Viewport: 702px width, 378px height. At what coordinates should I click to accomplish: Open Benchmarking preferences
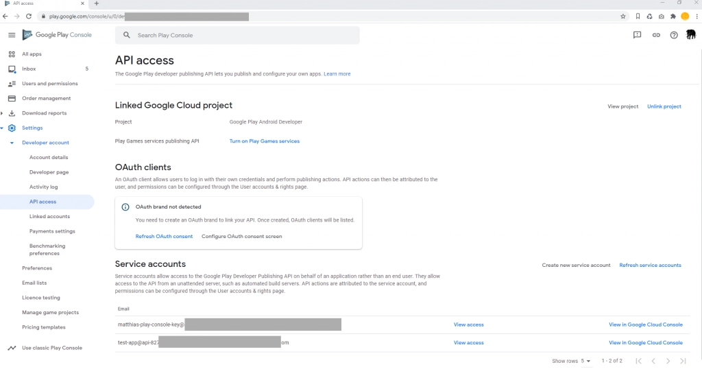pyautogui.click(x=47, y=250)
